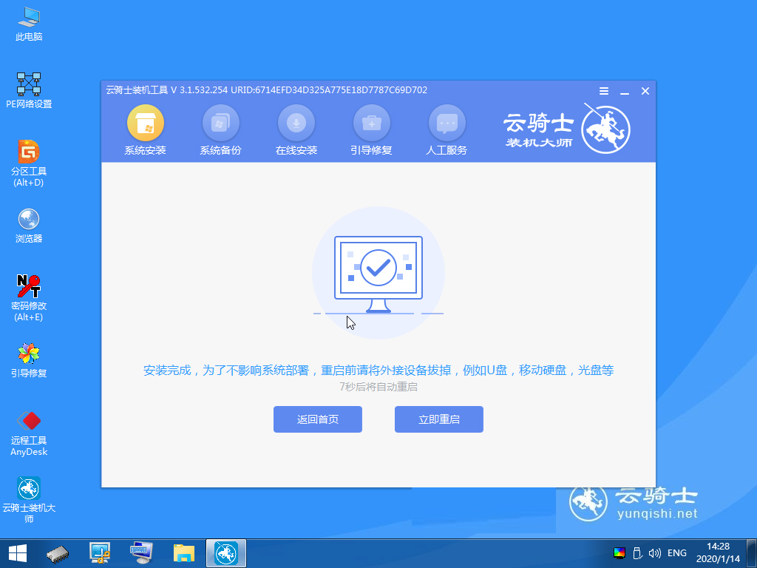Open the 在线安装 download icon
The width and height of the screenshot is (757, 568).
click(296, 124)
